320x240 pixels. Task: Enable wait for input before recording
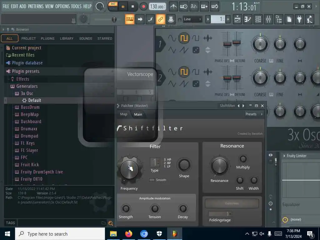(183, 7)
